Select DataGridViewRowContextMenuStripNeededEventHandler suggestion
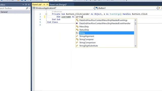The height and width of the screenshot is (91, 162). coord(105,24)
